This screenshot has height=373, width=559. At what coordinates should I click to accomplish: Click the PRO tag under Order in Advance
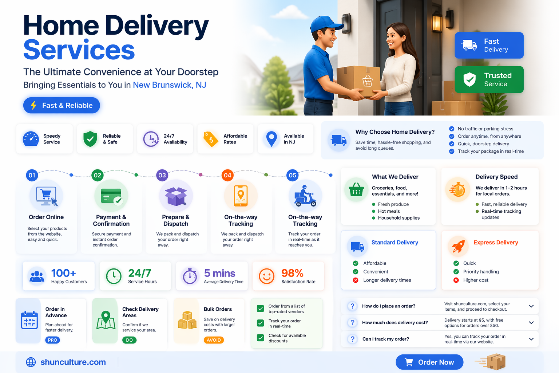coord(52,340)
